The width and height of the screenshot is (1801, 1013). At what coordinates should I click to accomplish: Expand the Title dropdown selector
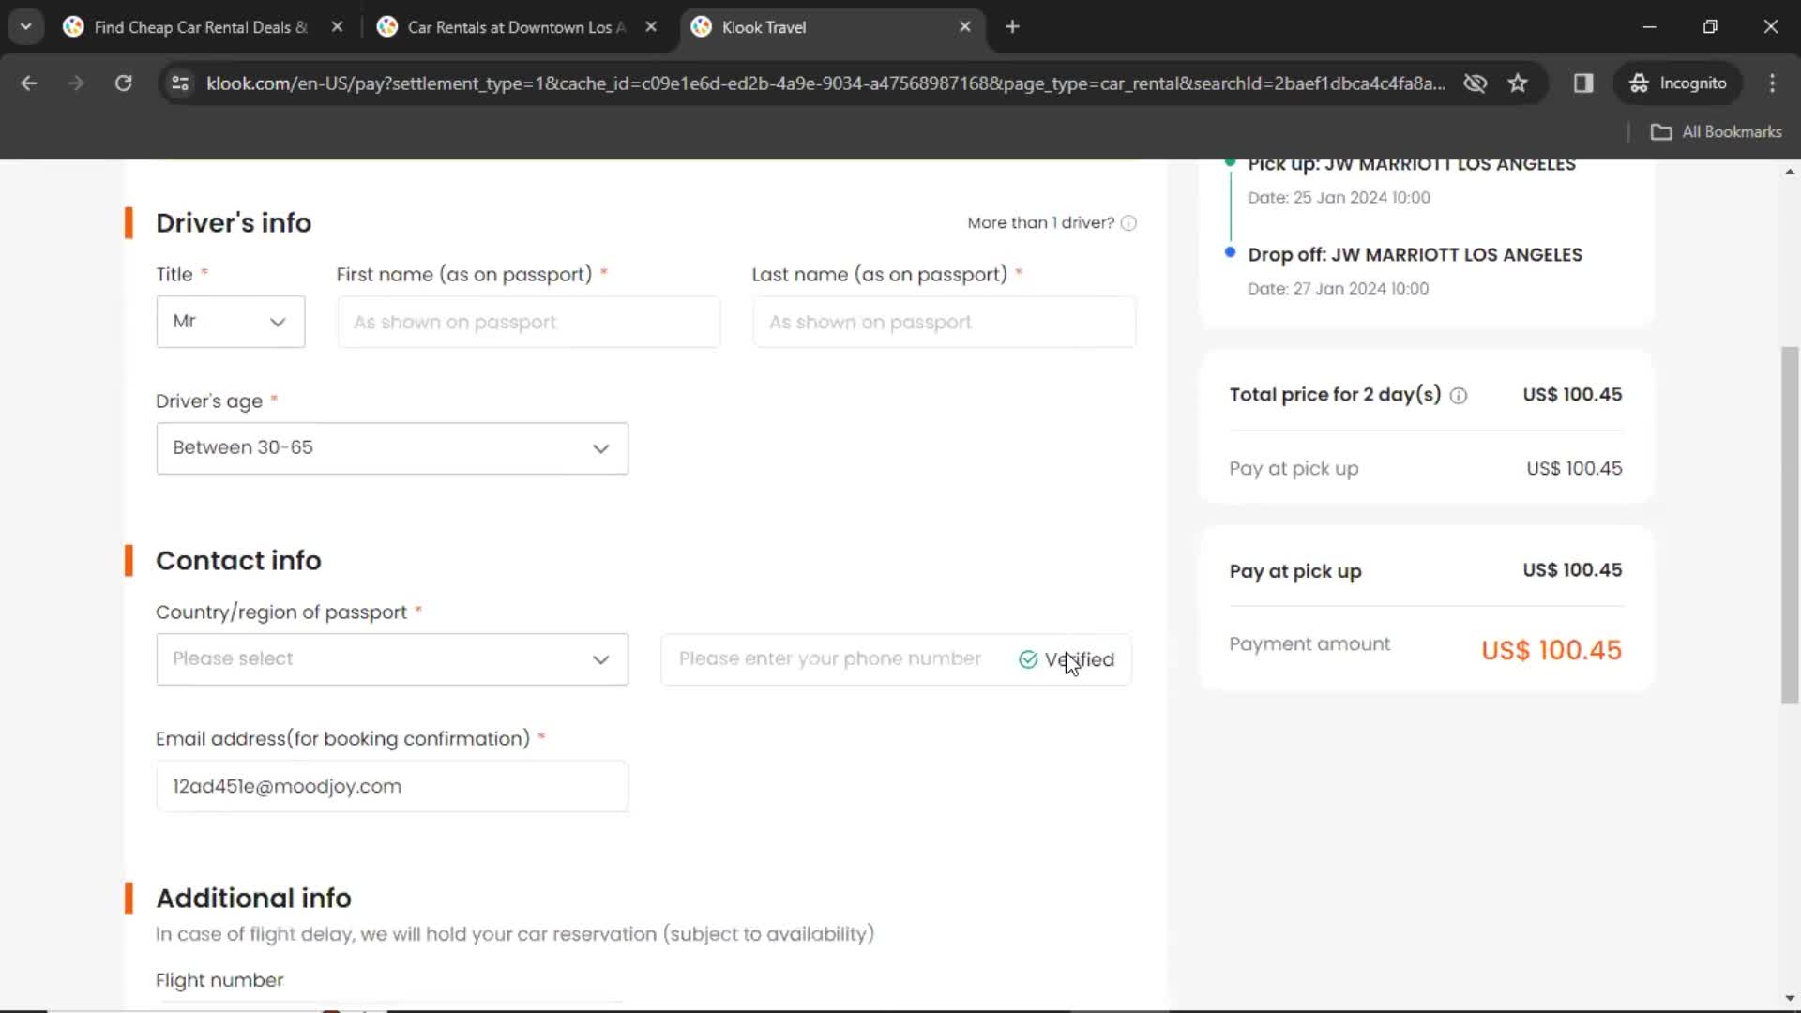tap(230, 321)
